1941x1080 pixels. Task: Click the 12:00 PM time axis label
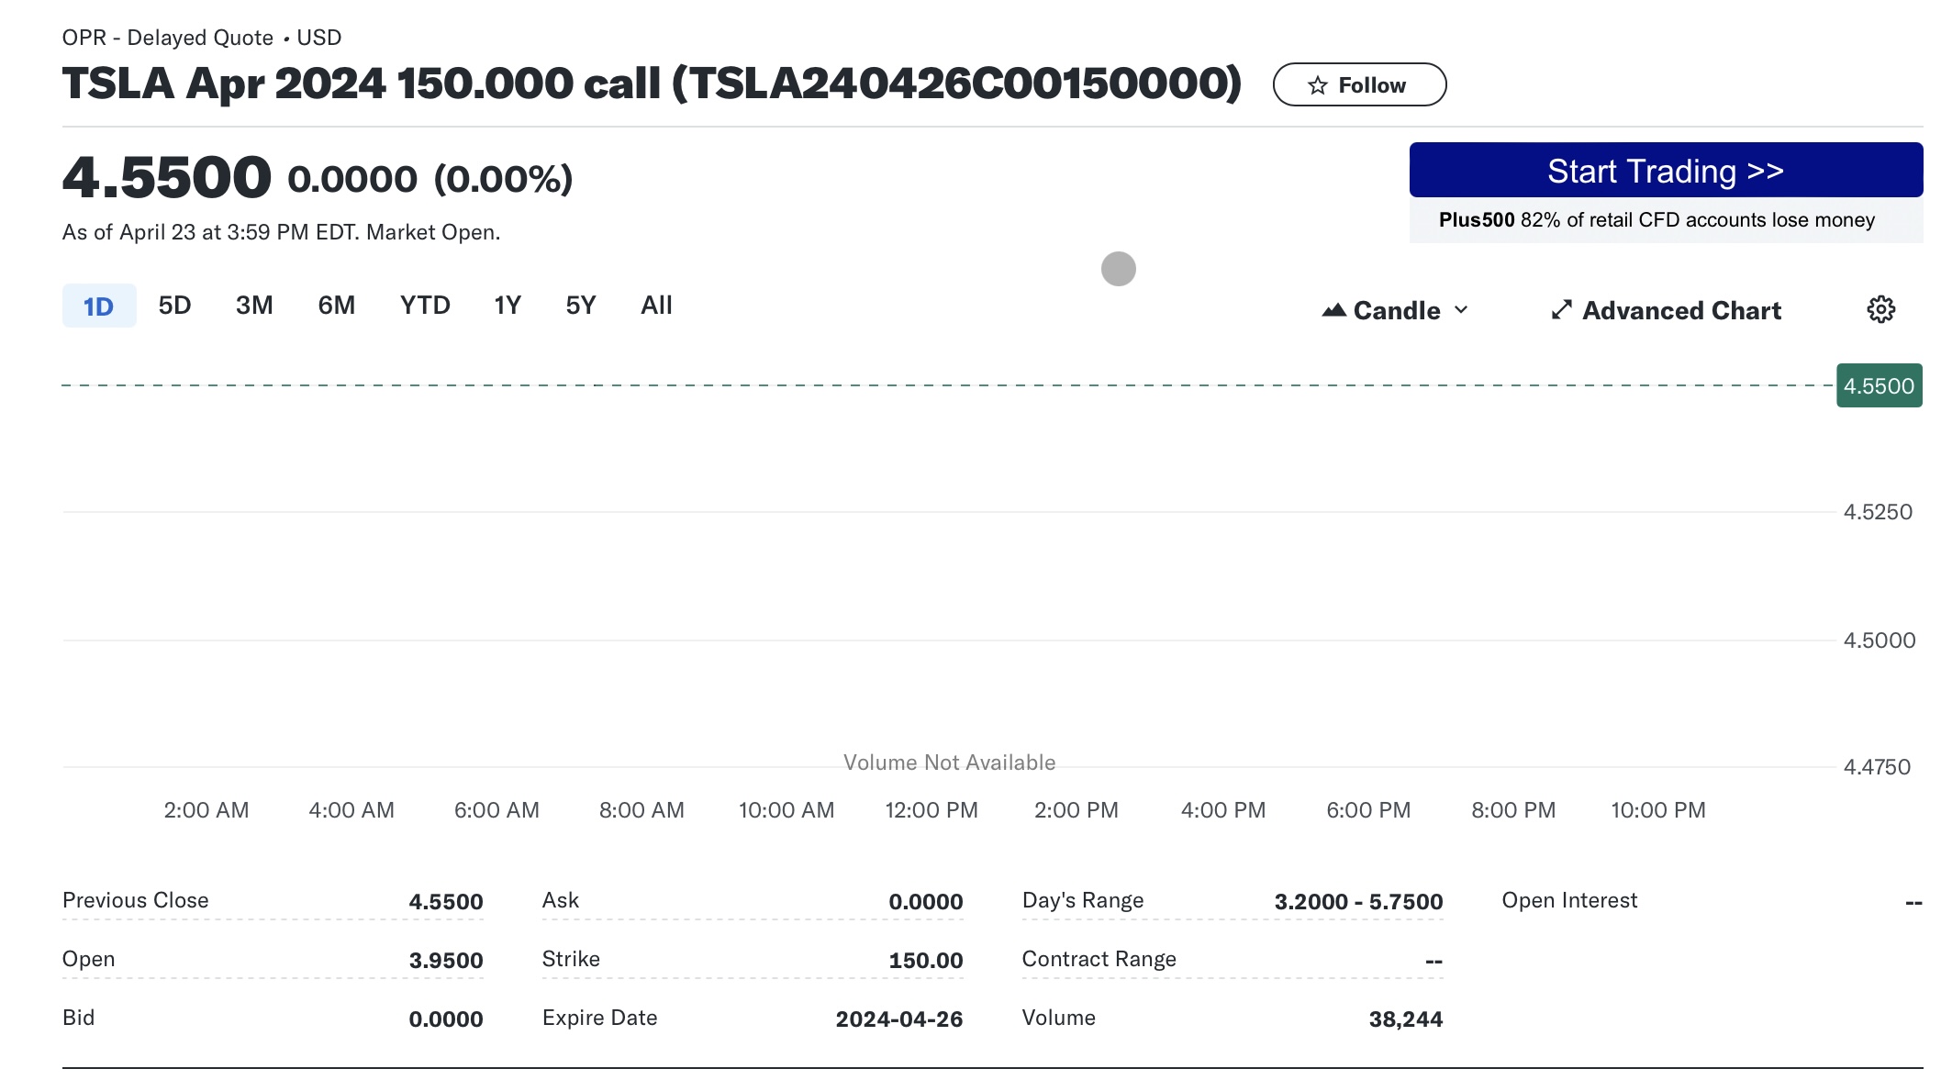pyautogui.click(x=931, y=810)
